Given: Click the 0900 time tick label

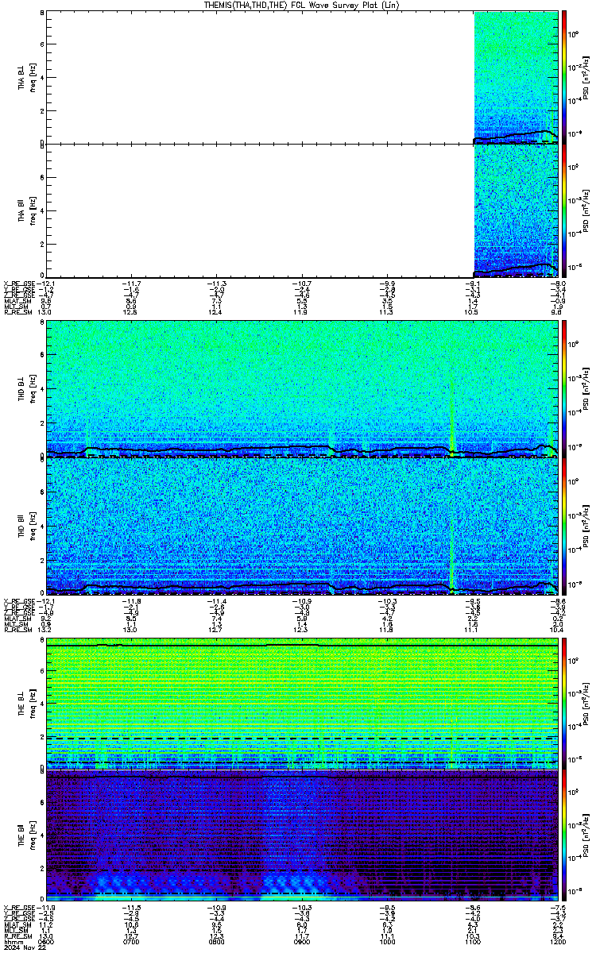Looking at the screenshot, I should coord(301,942).
